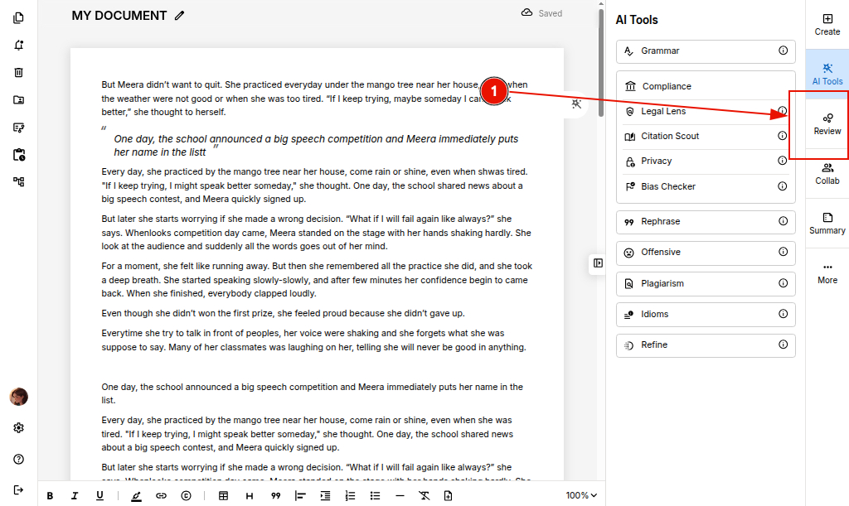The height and width of the screenshot is (506, 849).
Task: Insert a table from the toolbar
Action: click(223, 496)
